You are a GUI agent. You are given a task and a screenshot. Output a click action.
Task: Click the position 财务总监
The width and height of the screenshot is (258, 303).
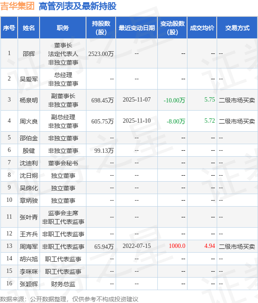[63, 284]
